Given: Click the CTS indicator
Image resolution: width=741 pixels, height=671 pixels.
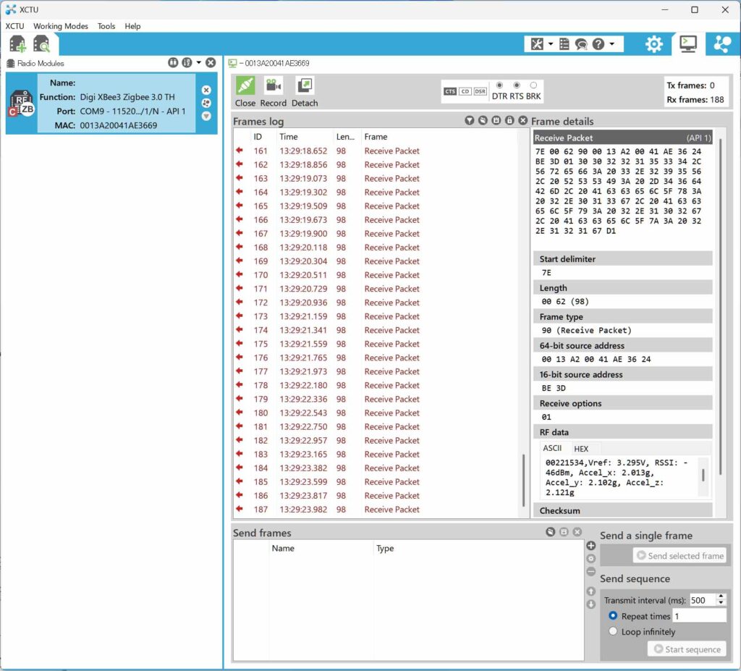Looking at the screenshot, I should (450, 92).
